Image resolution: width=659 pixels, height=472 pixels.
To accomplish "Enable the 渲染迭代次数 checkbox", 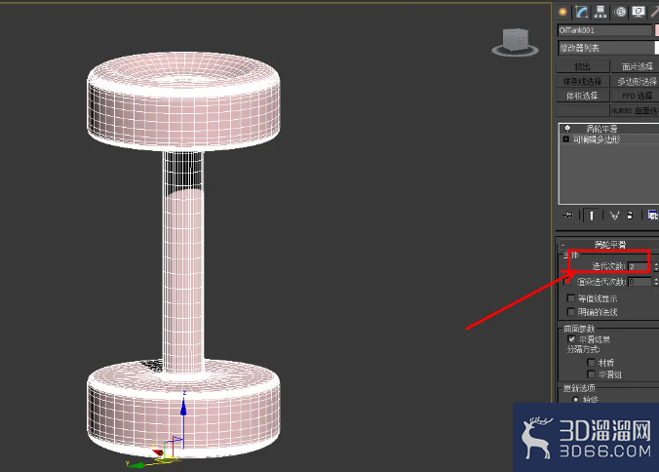I will point(567,281).
